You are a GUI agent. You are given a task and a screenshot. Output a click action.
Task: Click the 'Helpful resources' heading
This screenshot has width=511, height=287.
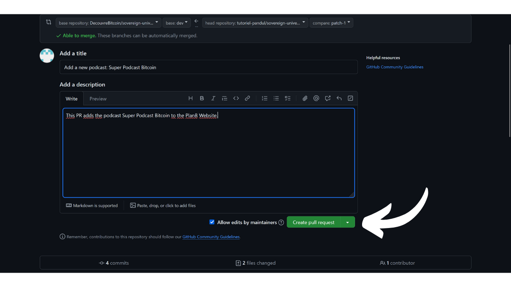pos(383,58)
